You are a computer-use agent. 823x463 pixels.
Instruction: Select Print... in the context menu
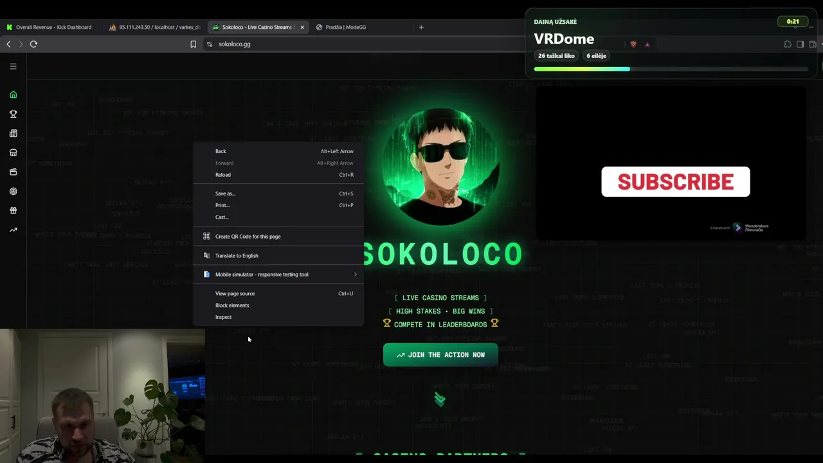(x=278, y=205)
